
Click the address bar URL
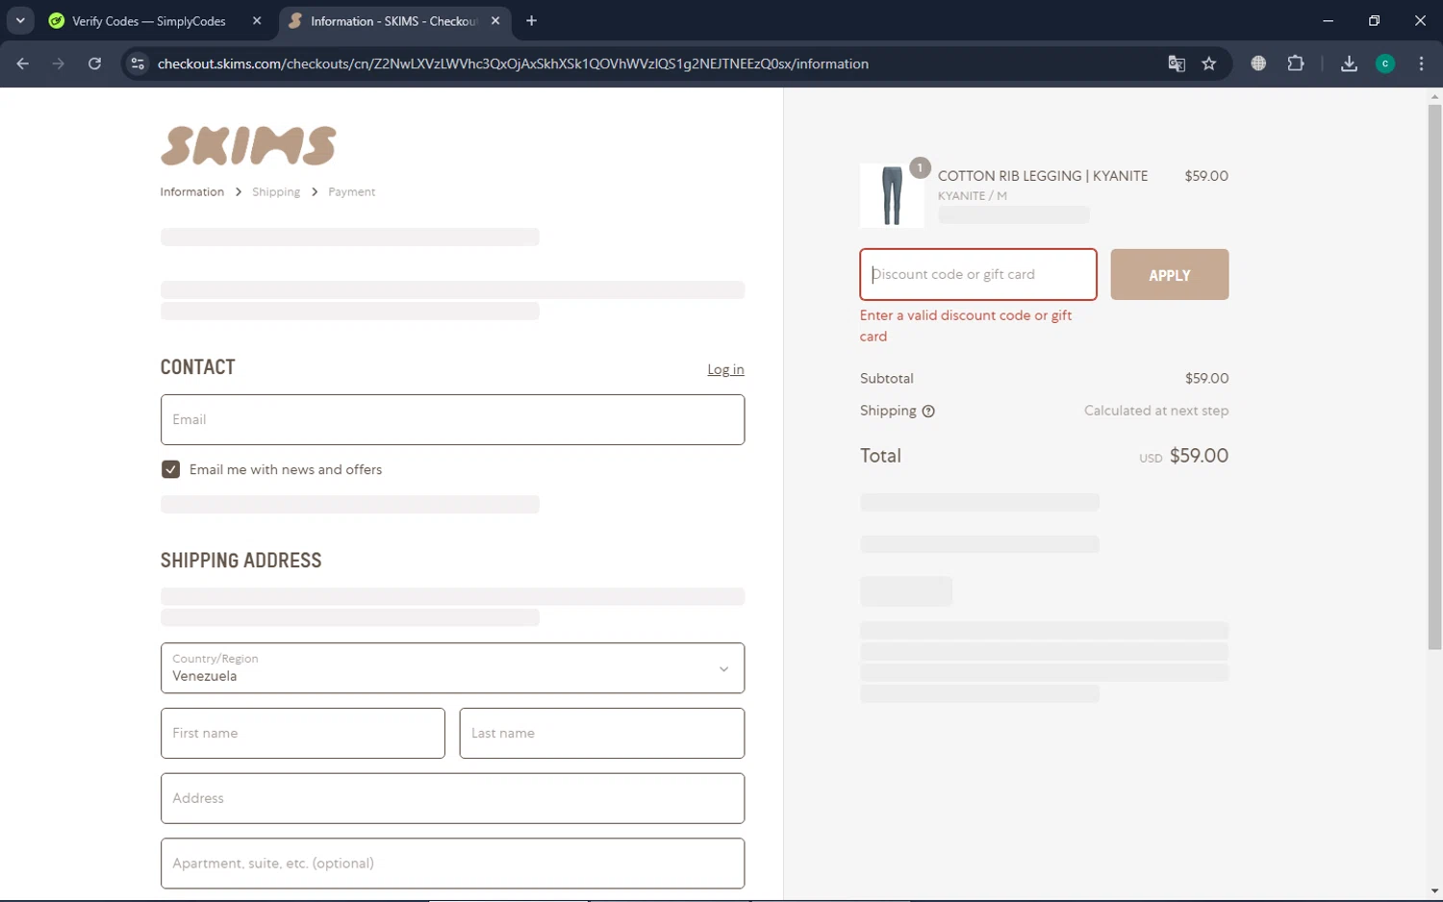pos(513,63)
